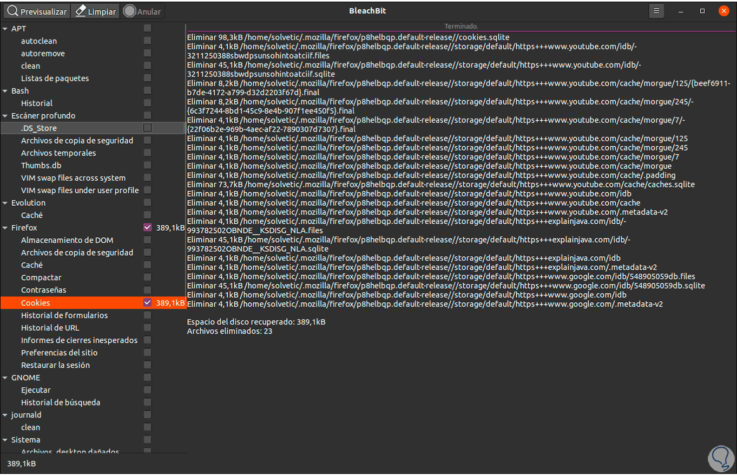The height and width of the screenshot is (475, 737).
Task: Minimize the BleachBit window
Action: tap(681, 11)
